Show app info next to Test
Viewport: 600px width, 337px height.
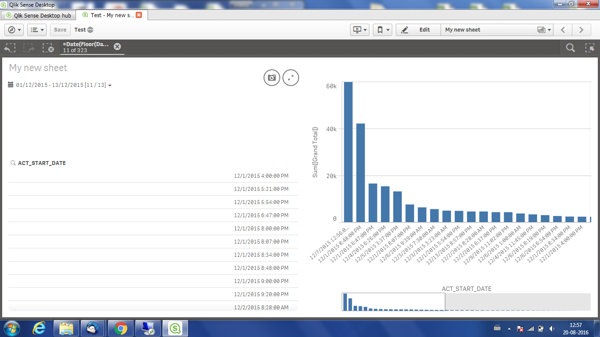(x=90, y=30)
